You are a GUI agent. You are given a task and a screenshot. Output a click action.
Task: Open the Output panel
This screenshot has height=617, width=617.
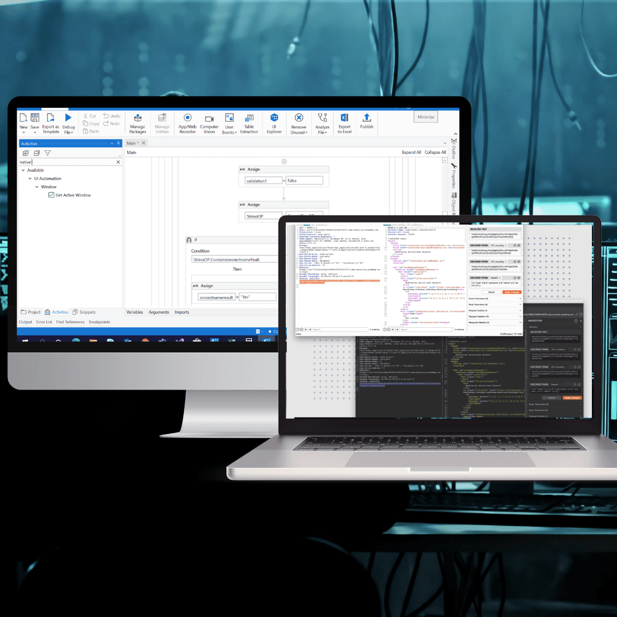[x=26, y=322]
